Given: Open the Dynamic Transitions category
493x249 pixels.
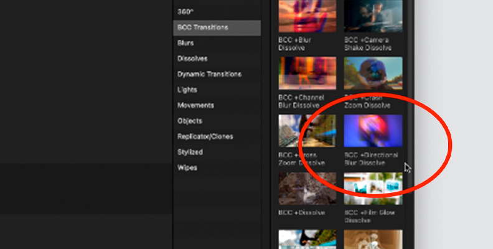Looking at the screenshot, I should click(x=217, y=74).
